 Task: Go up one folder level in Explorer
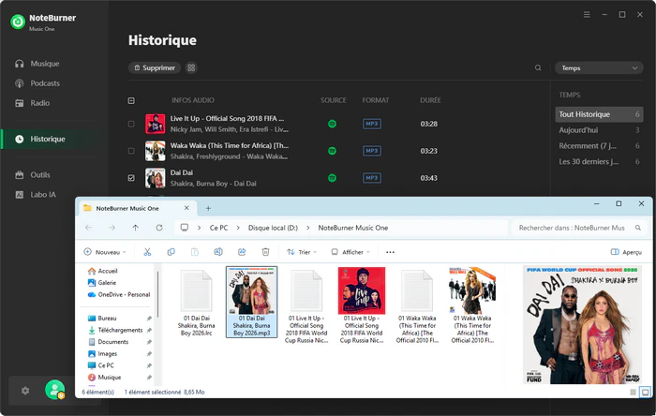click(x=136, y=228)
